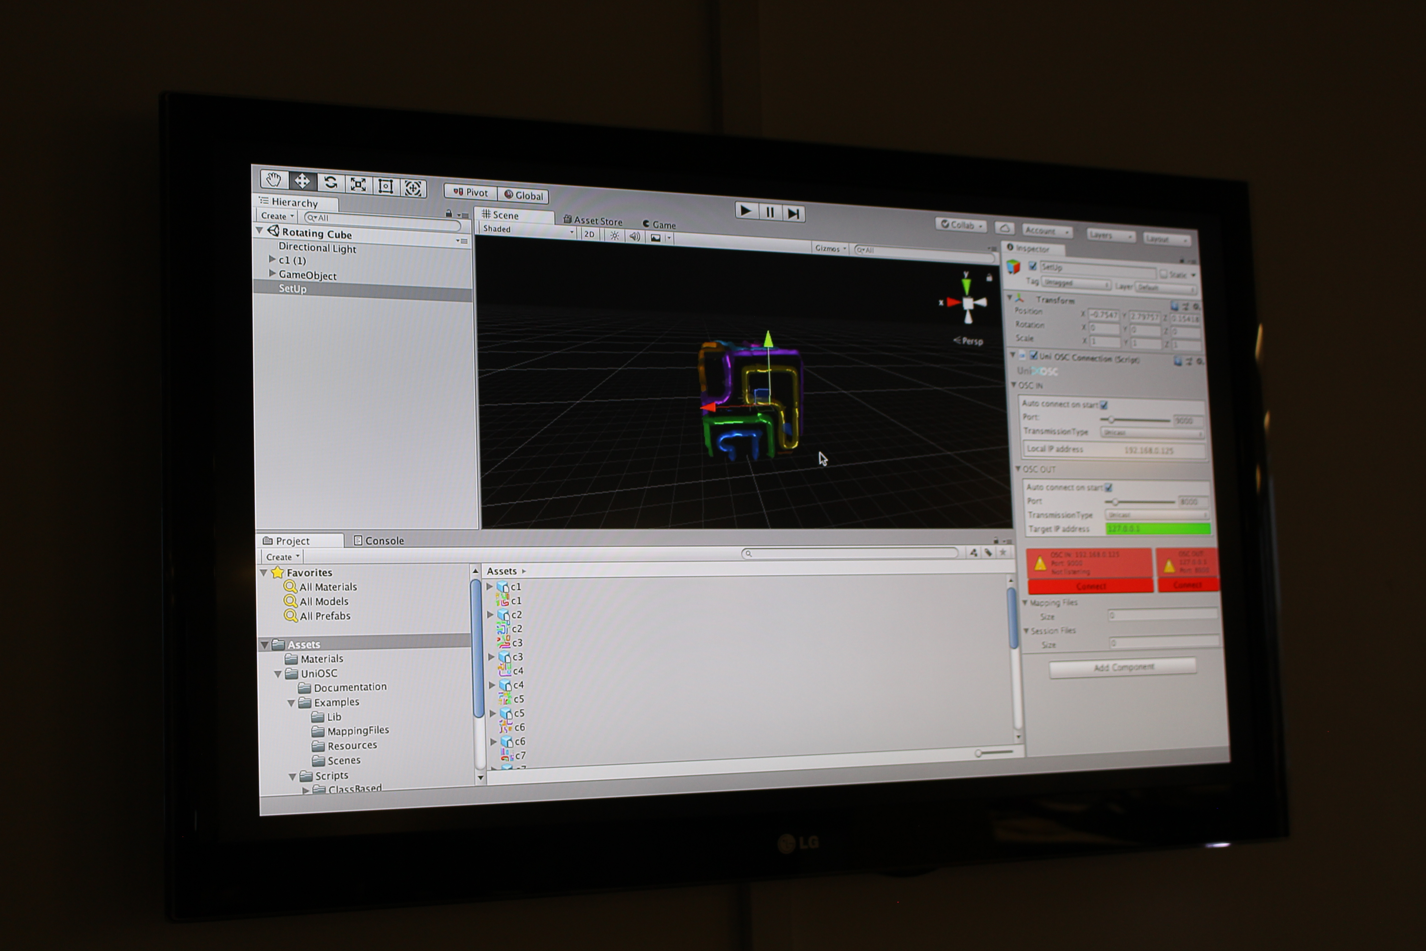Click the Step forward button
Screen dimensions: 1426x951
(x=793, y=214)
